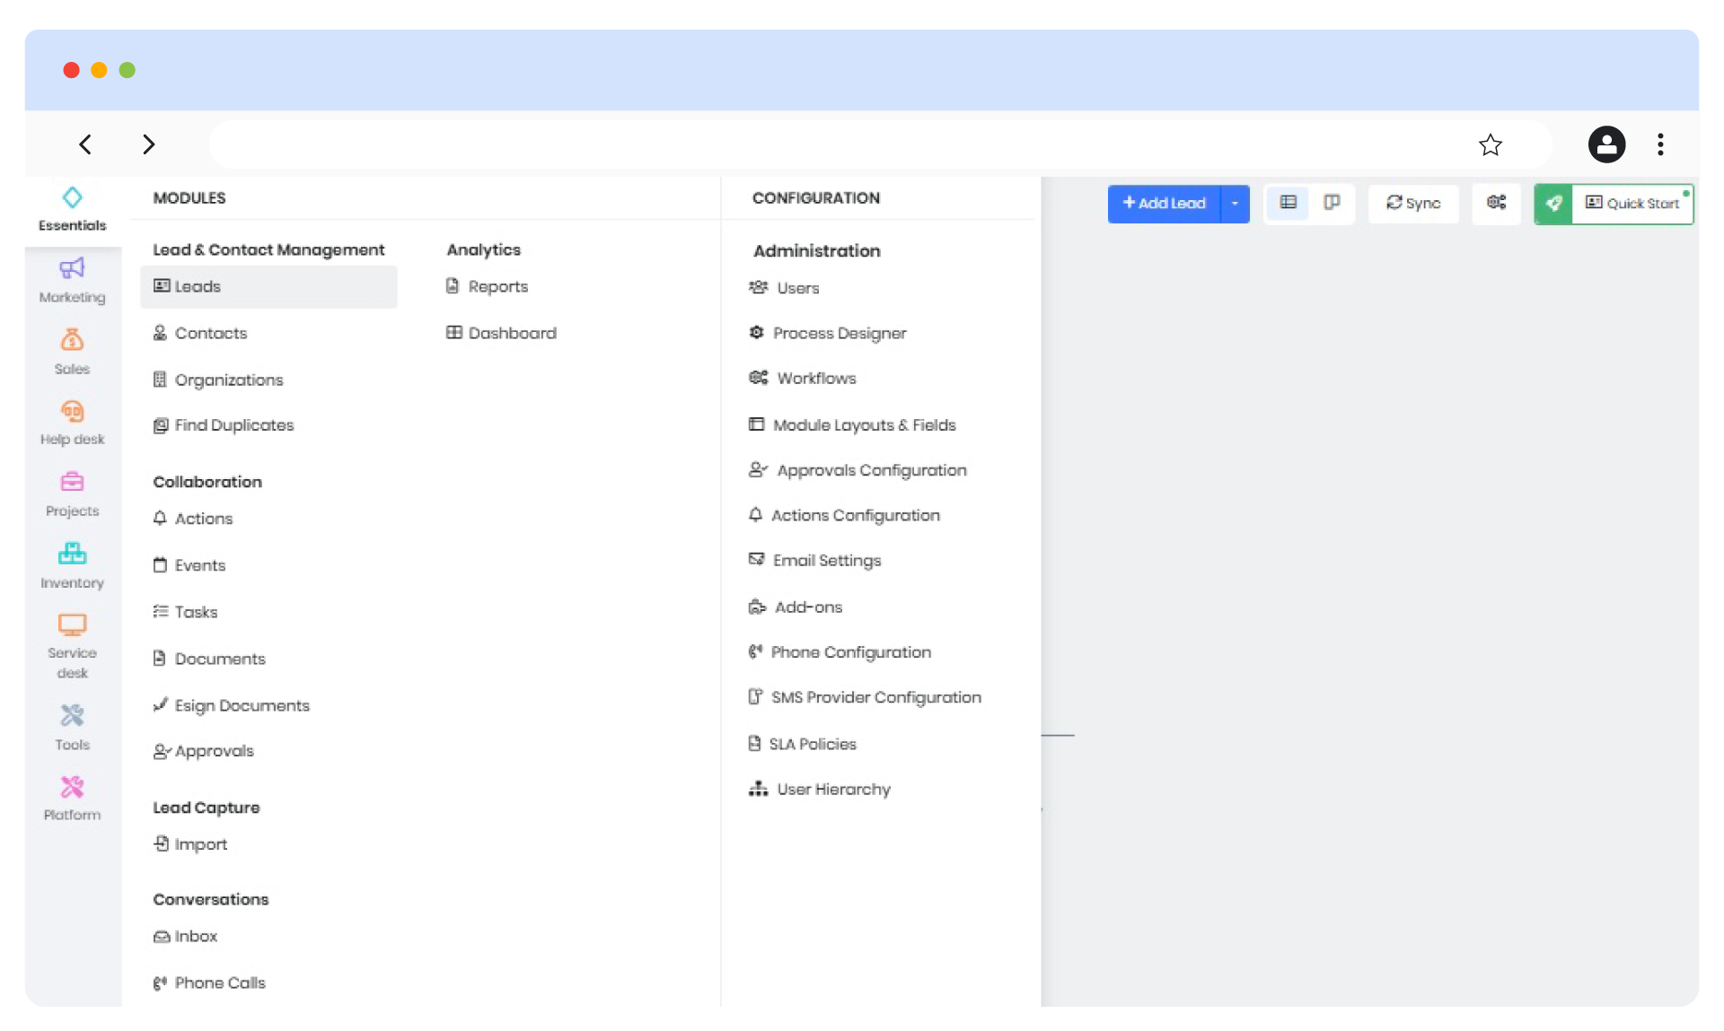The image size is (1724, 1031).
Task: Select the Dashboard analytics menu item
Action: 511,333
